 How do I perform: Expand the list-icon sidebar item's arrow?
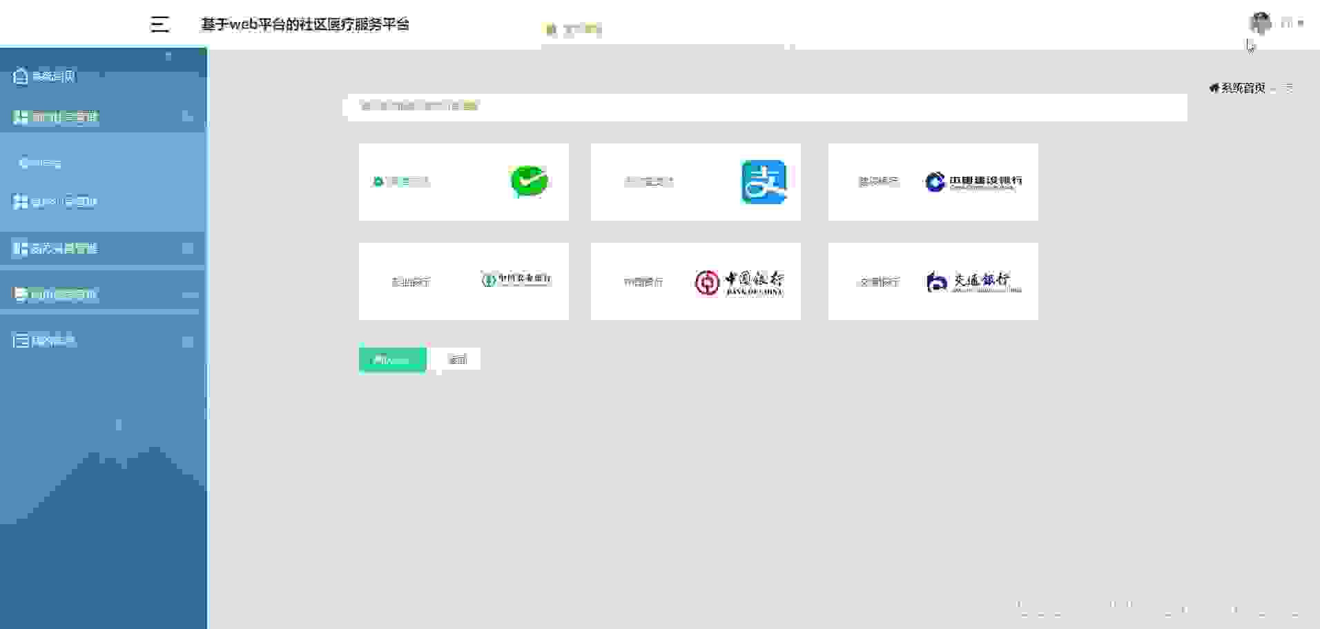pyautogui.click(x=187, y=341)
